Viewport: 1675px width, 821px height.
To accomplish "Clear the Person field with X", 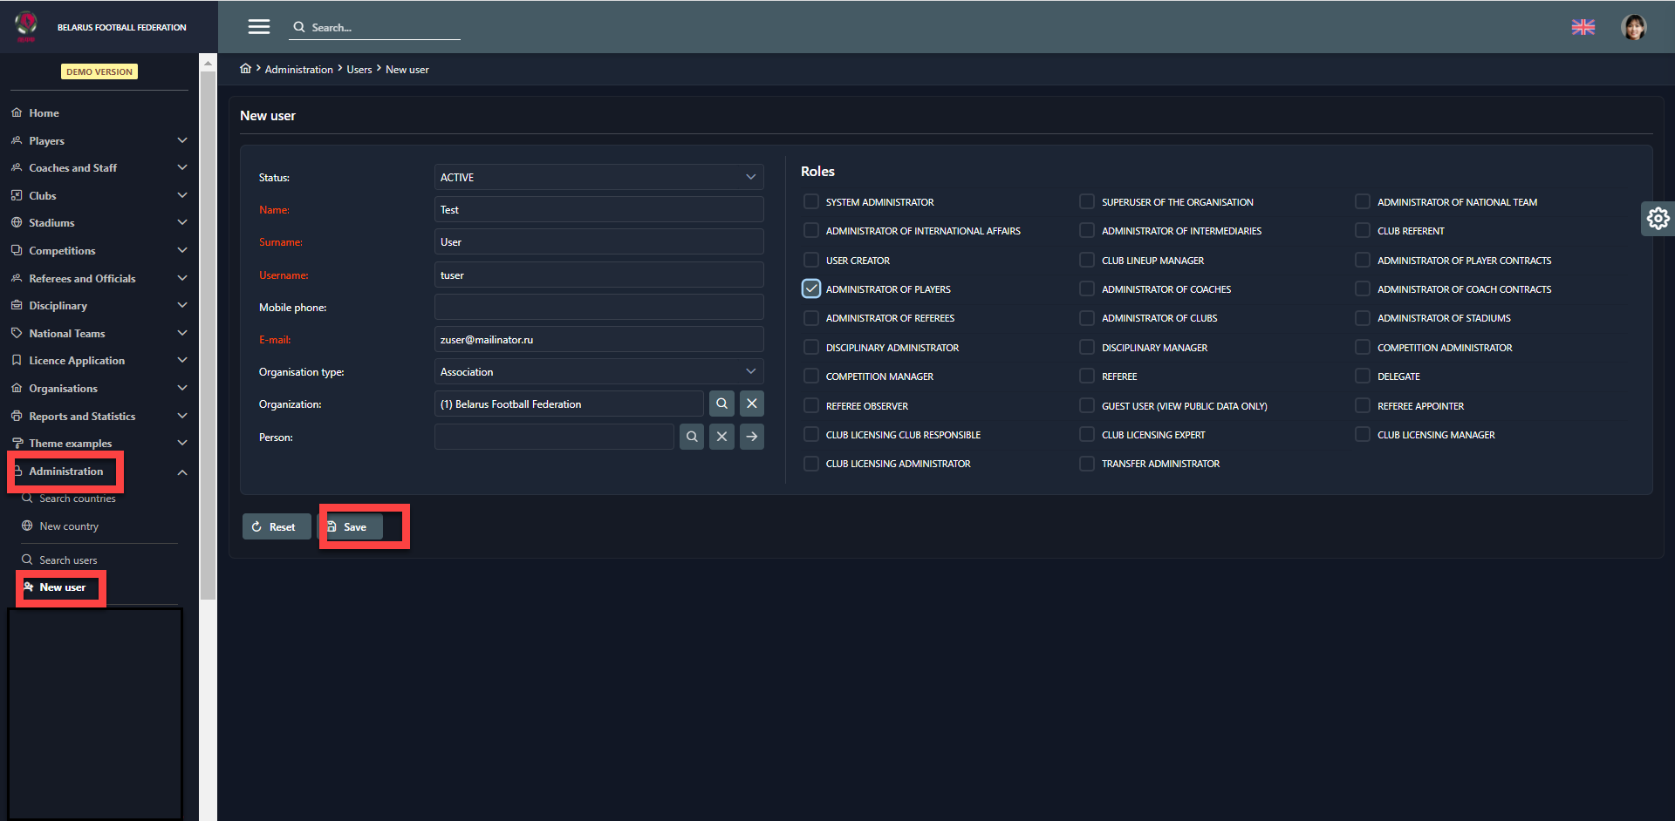I will click(721, 437).
